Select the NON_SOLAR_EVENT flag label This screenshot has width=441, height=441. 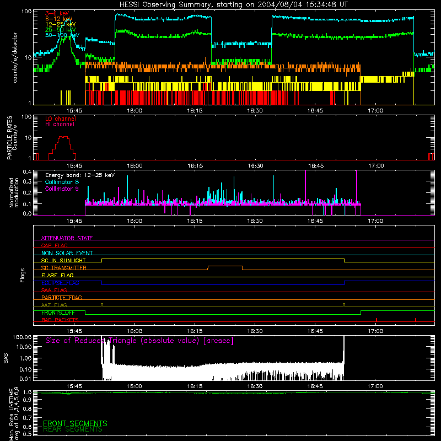(67, 253)
